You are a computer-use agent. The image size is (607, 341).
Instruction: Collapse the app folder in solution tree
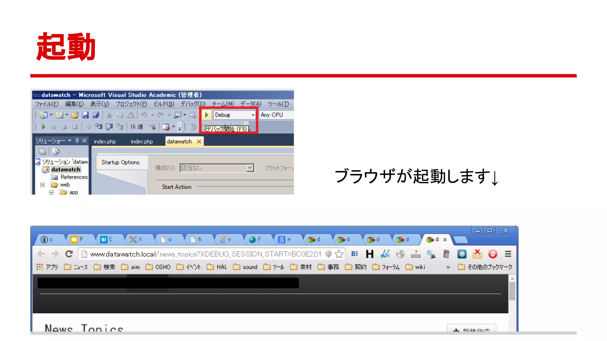pos(51,192)
